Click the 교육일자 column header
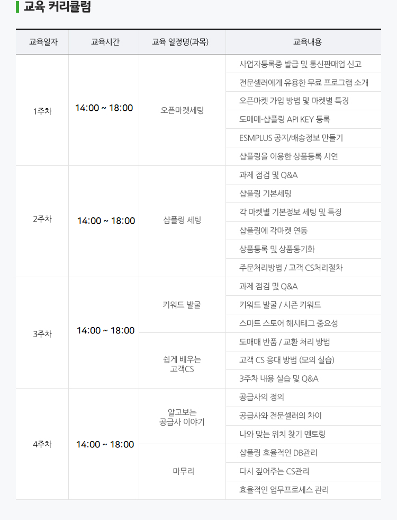Screen dimensions: 397x520 point(42,42)
